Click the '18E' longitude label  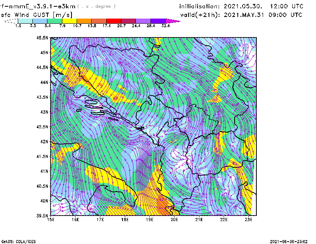click(x=125, y=220)
